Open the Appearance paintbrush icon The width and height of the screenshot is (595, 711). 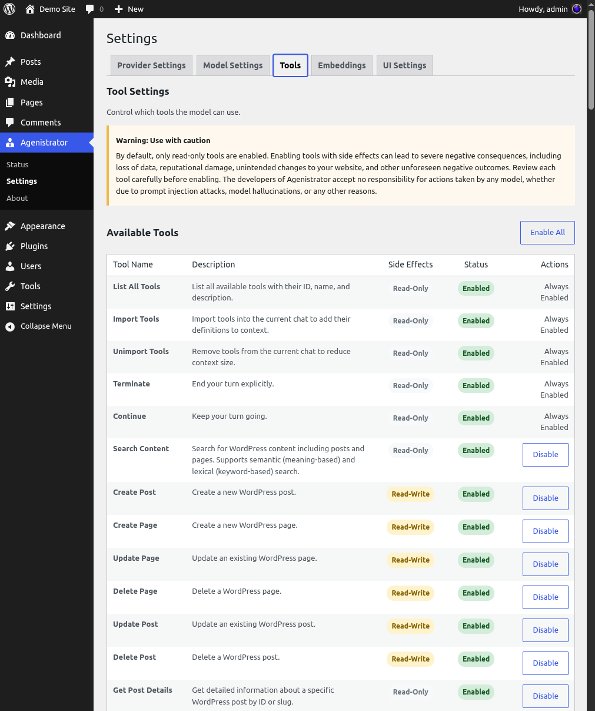10,226
